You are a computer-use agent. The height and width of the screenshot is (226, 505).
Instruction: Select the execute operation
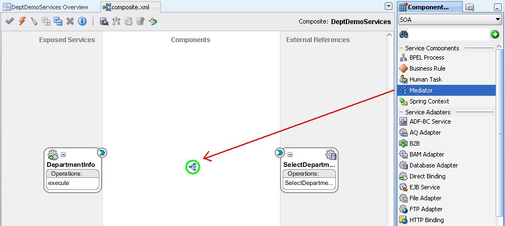click(x=59, y=183)
